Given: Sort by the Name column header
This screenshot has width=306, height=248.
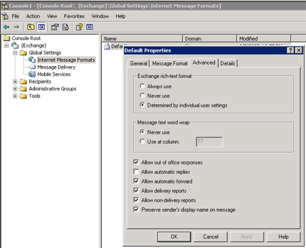Looking at the screenshot, I should (x=142, y=39).
